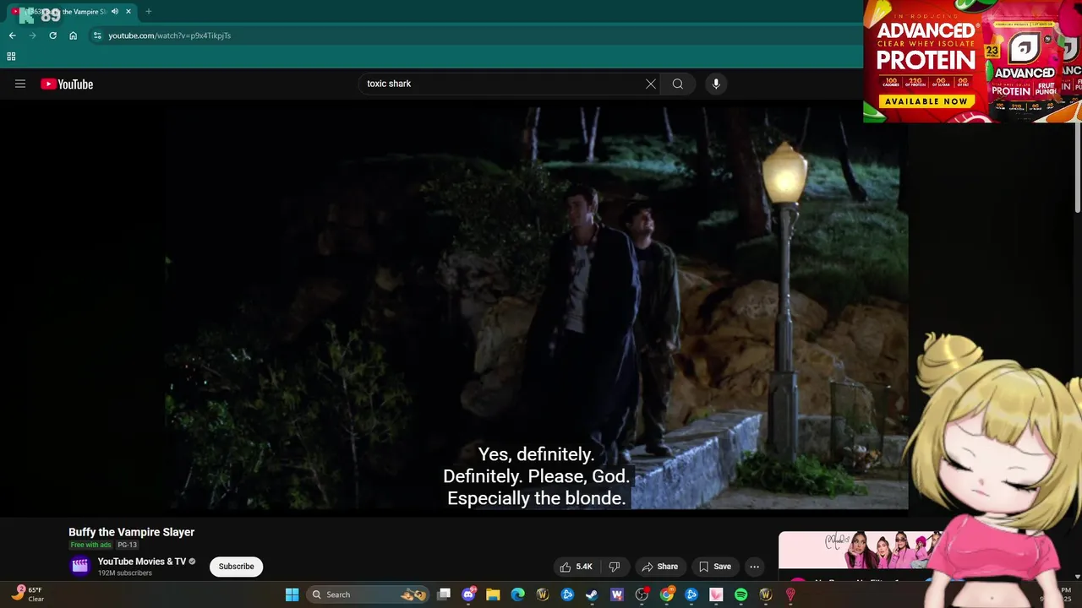
Task: Go to YouTube home via logo
Action: [x=67, y=84]
